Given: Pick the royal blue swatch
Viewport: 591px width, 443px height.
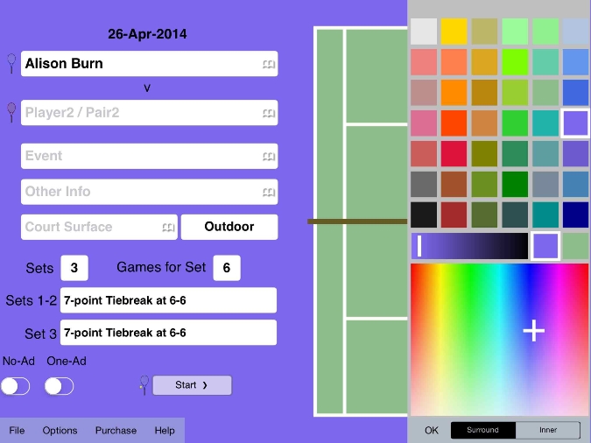Looking at the screenshot, I should tap(575, 93).
